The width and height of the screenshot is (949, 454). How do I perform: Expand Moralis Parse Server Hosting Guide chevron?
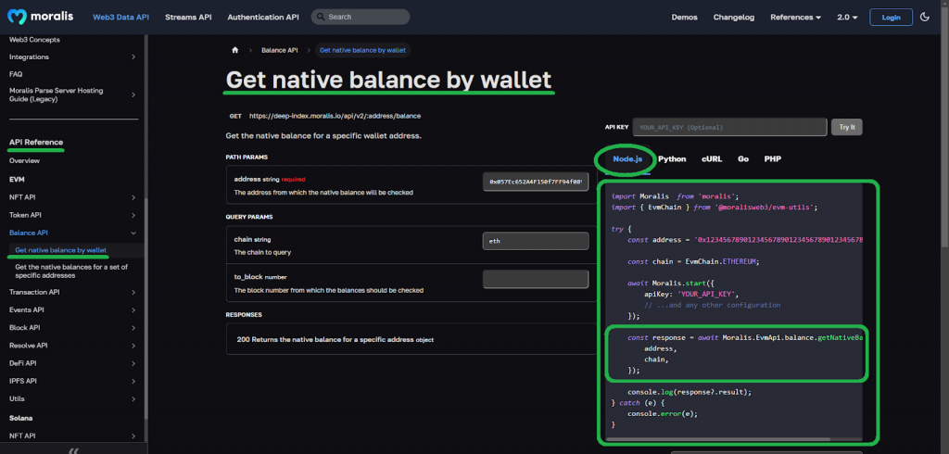click(133, 95)
